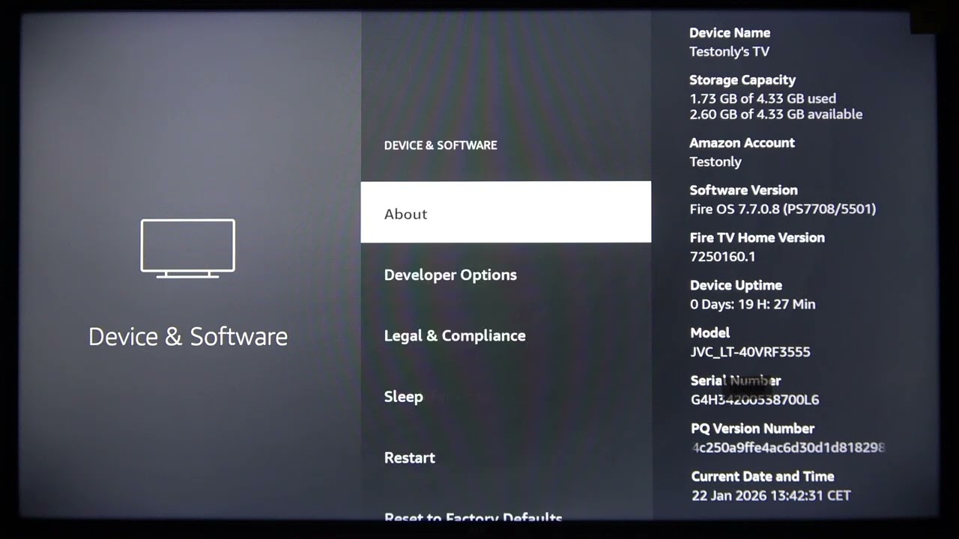Click the 2.60 GB of 4.33 GB available line

(776, 115)
